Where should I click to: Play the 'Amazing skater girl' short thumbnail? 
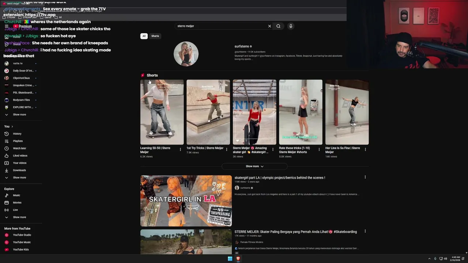coord(254,112)
